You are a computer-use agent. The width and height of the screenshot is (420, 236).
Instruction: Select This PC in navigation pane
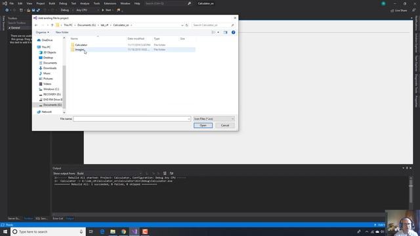point(46,47)
